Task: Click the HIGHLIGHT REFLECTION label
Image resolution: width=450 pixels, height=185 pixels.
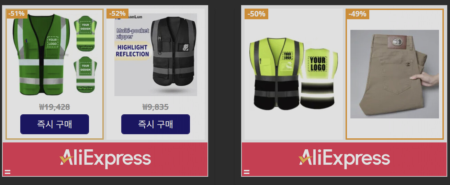Action: 132,50
